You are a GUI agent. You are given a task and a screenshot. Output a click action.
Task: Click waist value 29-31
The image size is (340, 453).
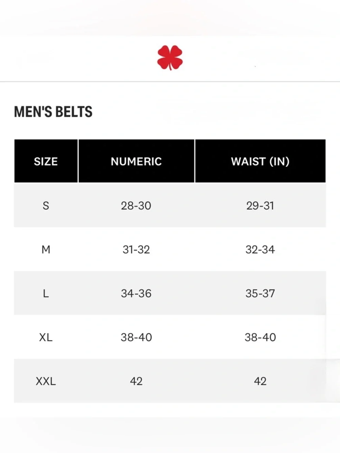(x=260, y=206)
